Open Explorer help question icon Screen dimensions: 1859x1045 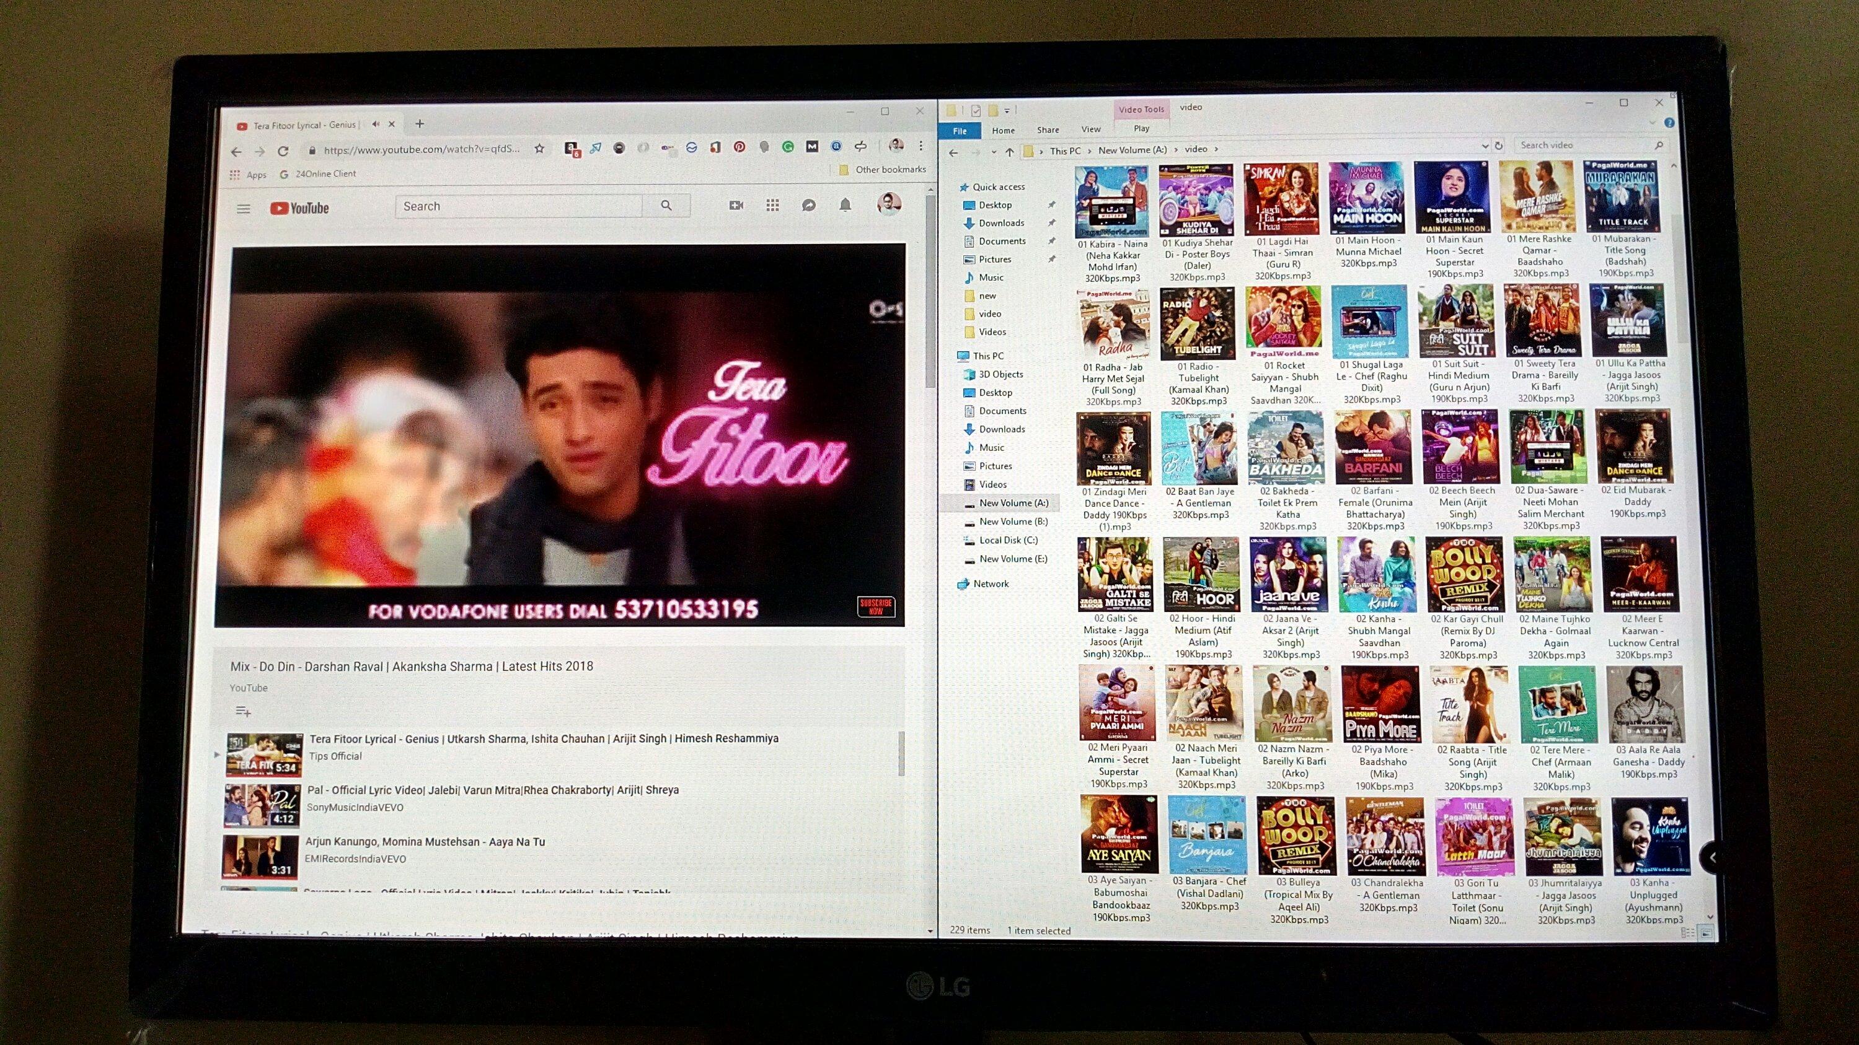click(1669, 123)
